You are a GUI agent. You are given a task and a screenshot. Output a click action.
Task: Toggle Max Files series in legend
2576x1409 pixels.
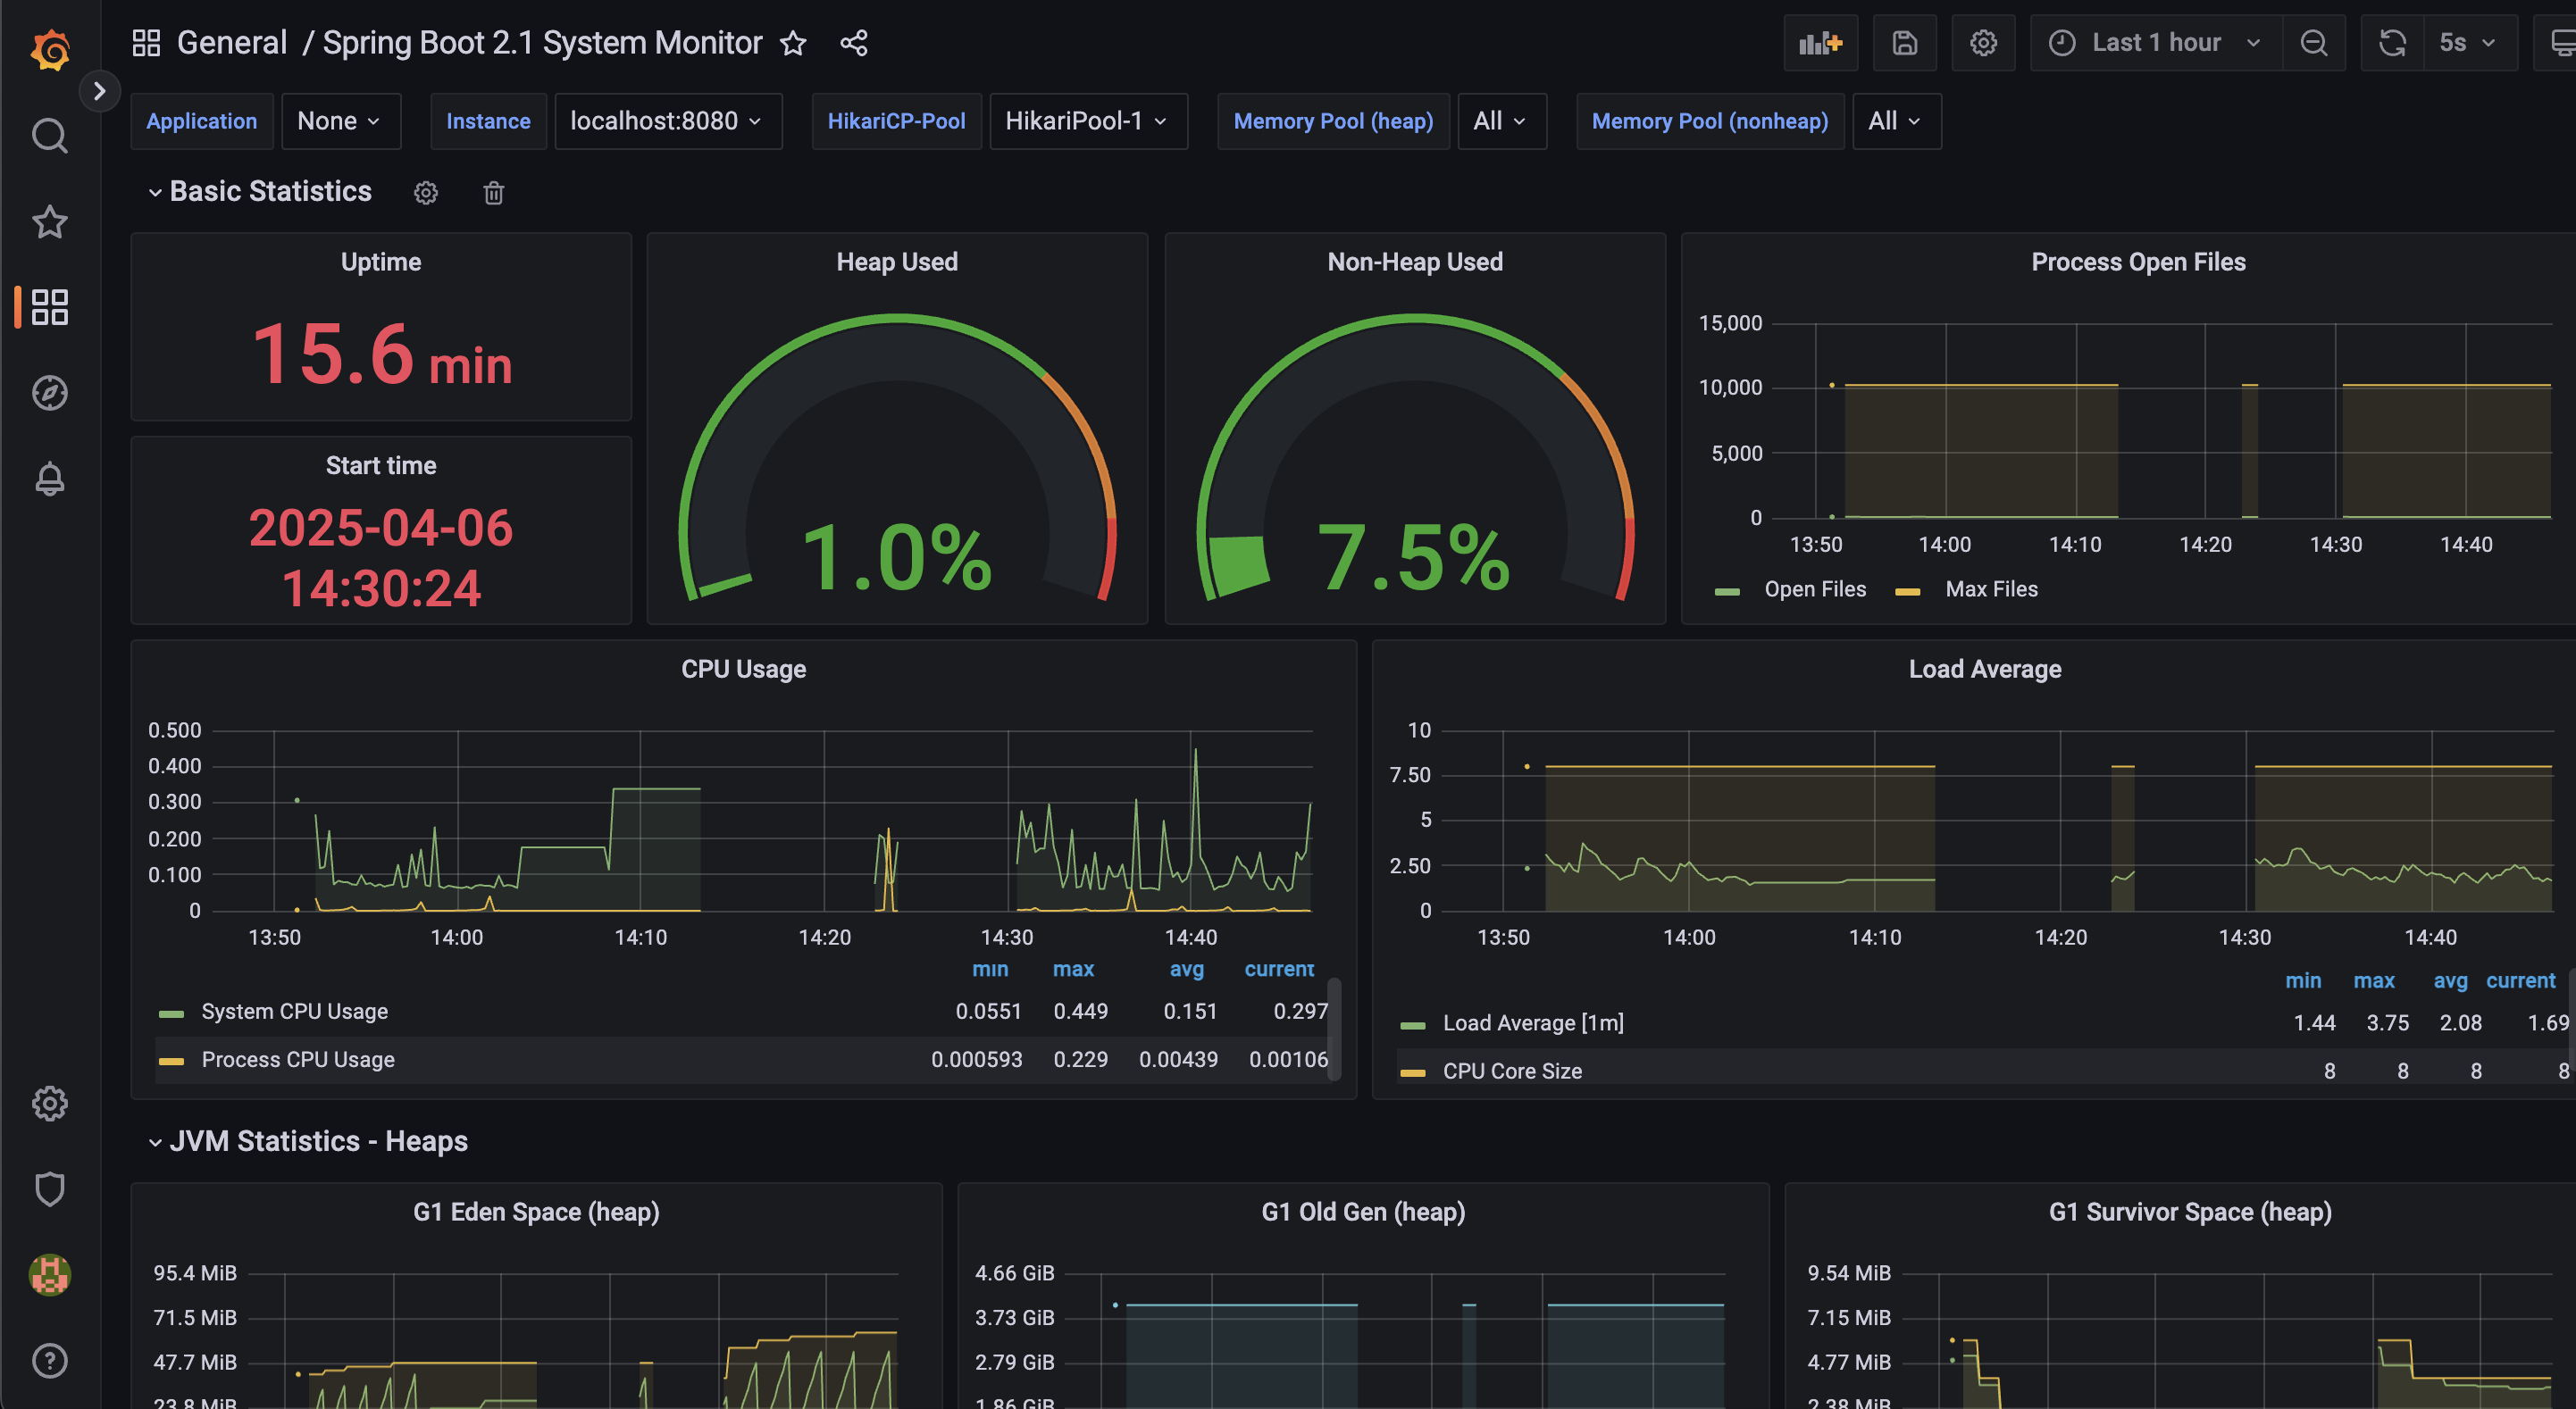click(x=1990, y=590)
